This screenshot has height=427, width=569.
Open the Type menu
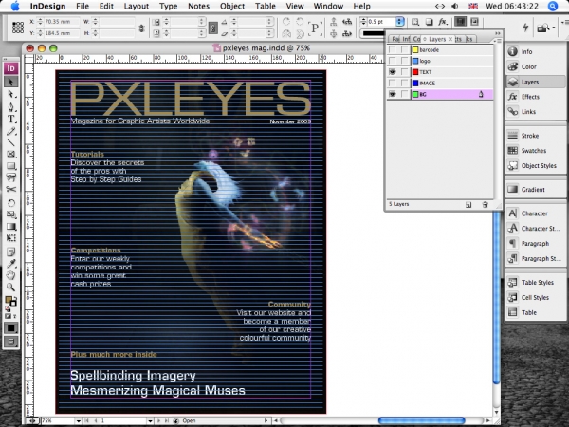coord(169,7)
